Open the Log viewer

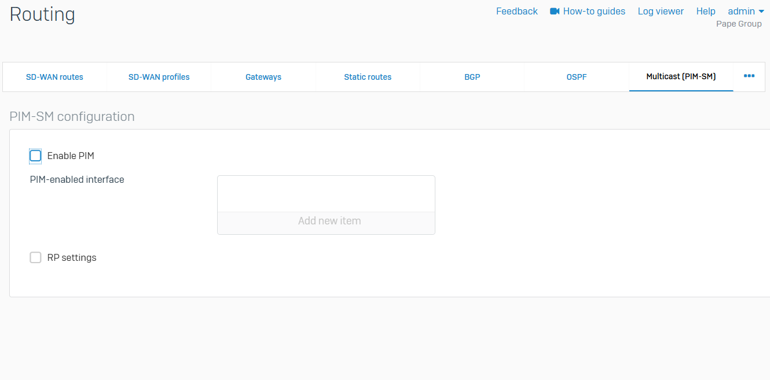coord(661,12)
